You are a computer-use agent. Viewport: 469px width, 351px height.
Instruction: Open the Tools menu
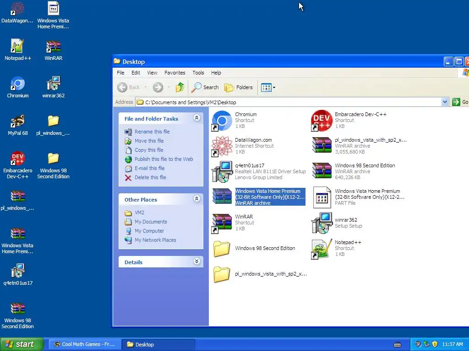(x=198, y=73)
